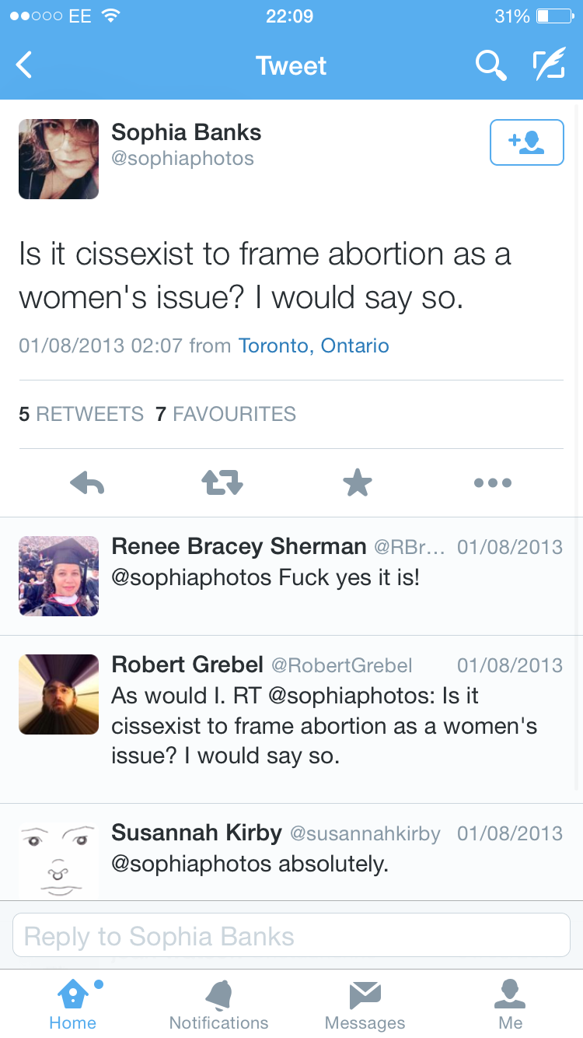This screenshot has width=583, height=1038.
Task: Open the Me profile tab
Action: pyautogui.click(x=511, y=1004)
